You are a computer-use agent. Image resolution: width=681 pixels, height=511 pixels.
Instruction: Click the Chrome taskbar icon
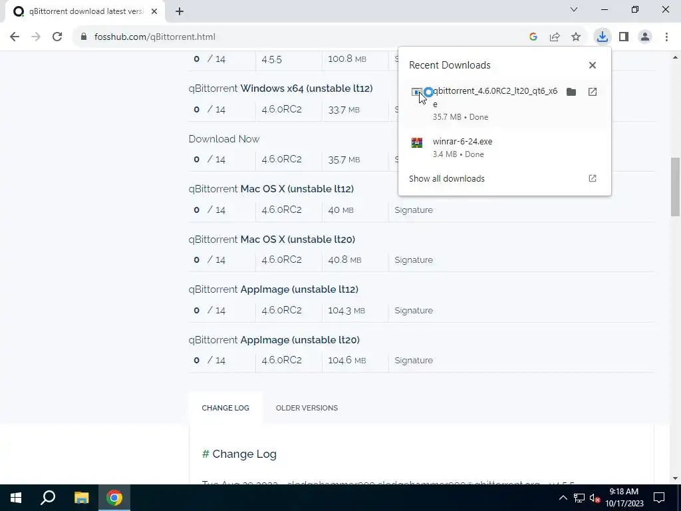coord(114,498)
